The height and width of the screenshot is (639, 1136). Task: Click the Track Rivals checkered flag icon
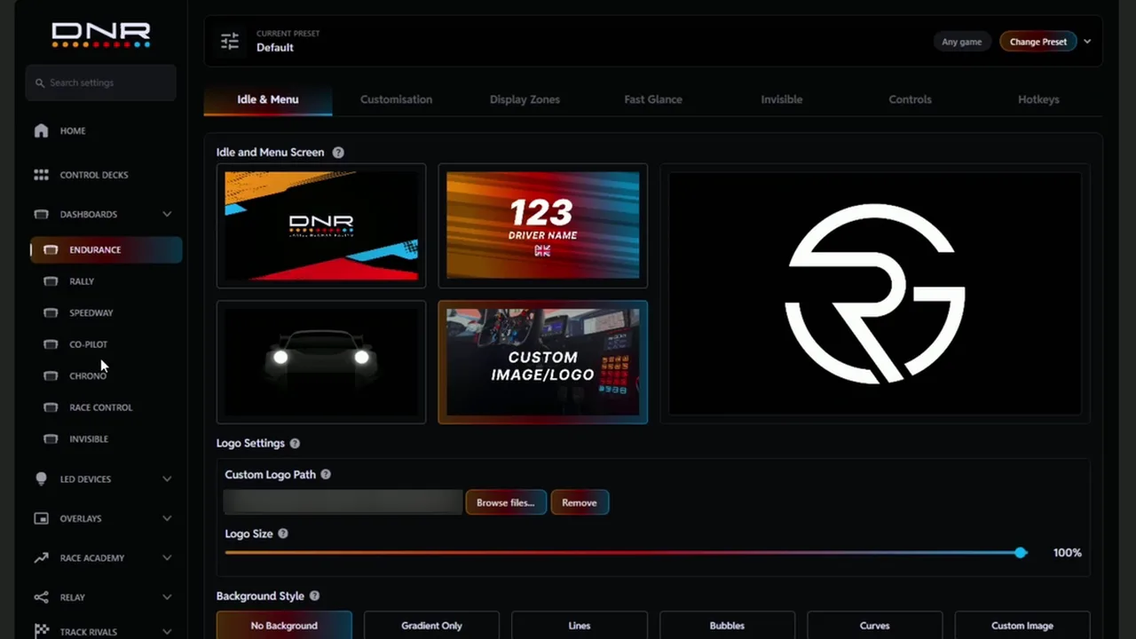[x=41, y=632]
